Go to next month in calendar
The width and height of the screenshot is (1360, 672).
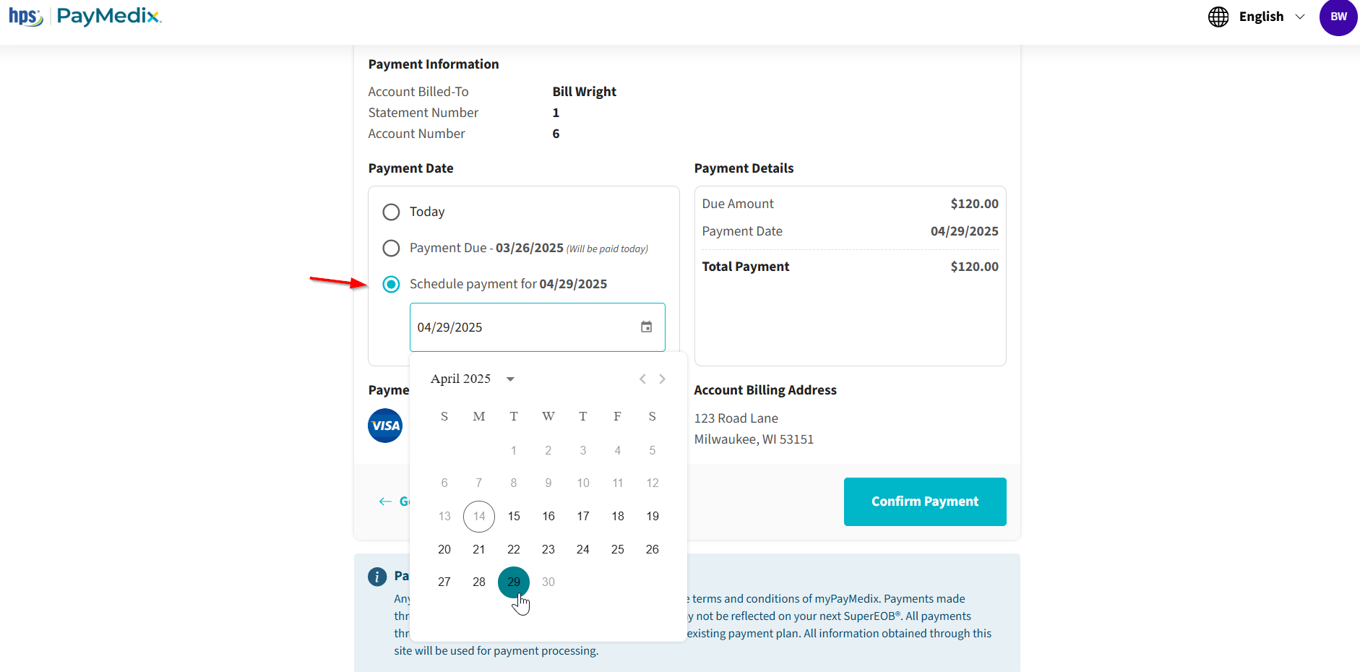point(662,379)
